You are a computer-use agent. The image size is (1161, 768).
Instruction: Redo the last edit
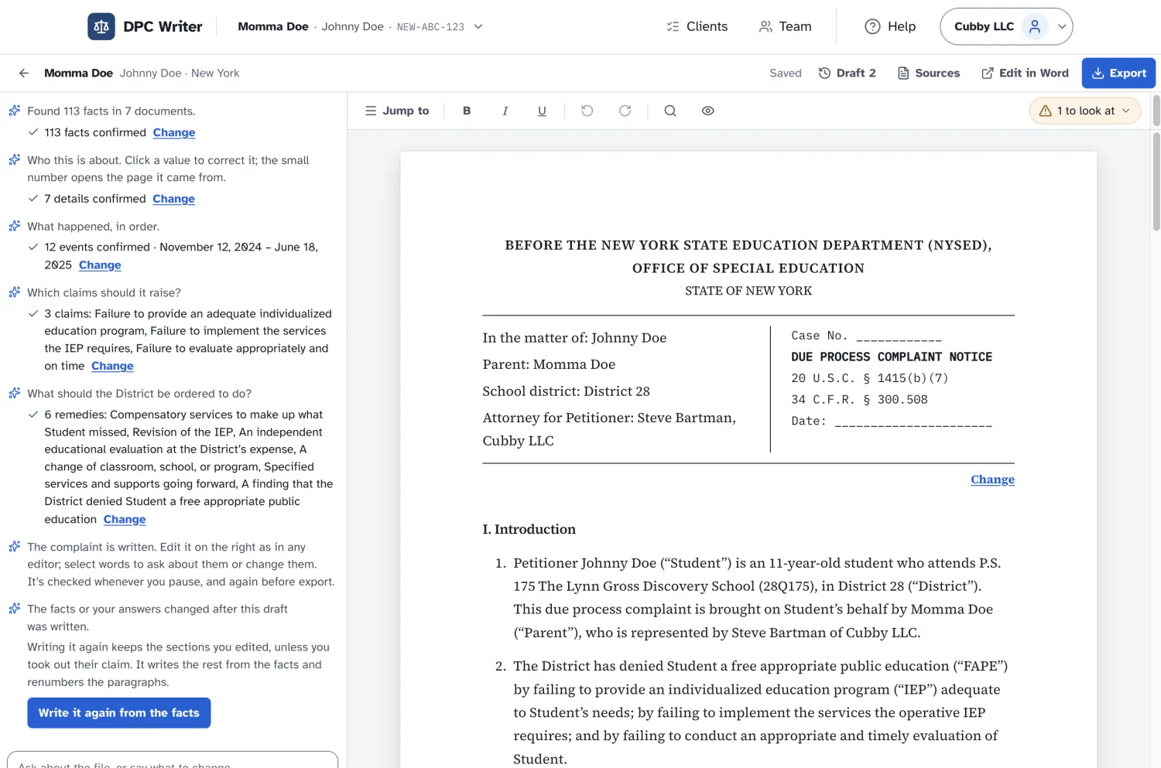pyautogui.click(x=625, y=111)
